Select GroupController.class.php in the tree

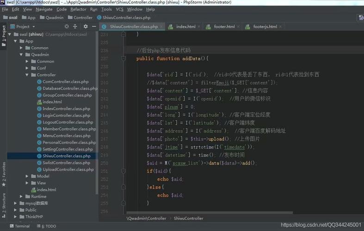67,95
